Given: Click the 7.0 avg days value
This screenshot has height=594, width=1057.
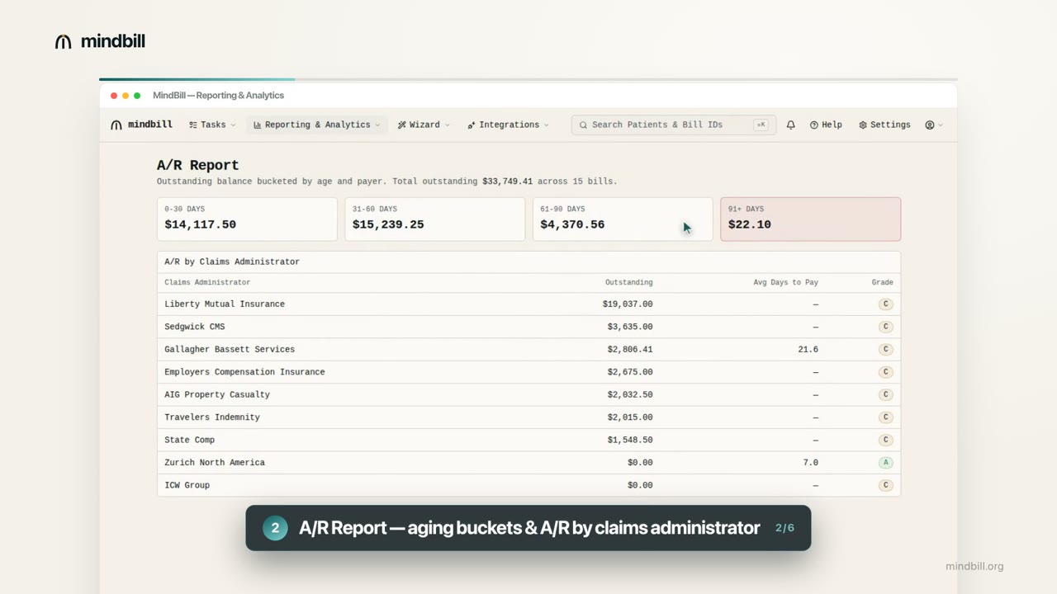Looking at the screenshot, I should (x=811, y=463).
